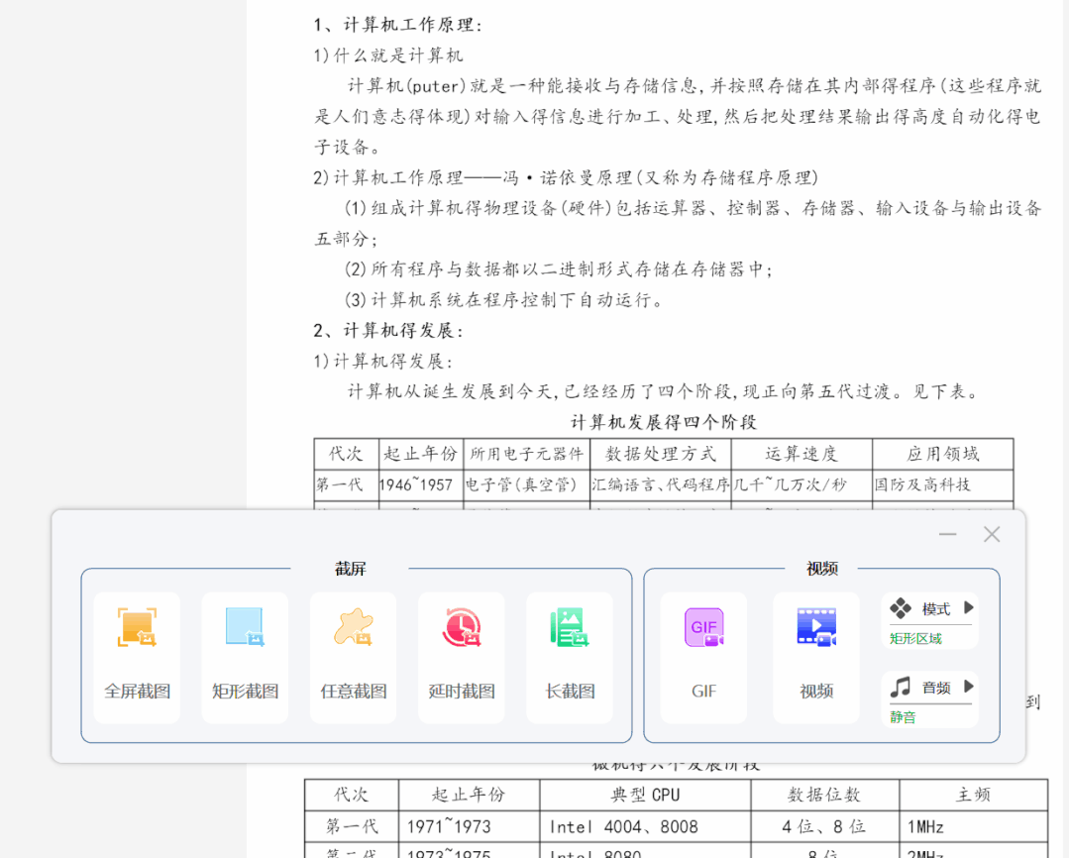The height and width of the screenshot is (858, 1069).
Task: Expand the 音频 arrow dropdown
Action: (969, 687)
